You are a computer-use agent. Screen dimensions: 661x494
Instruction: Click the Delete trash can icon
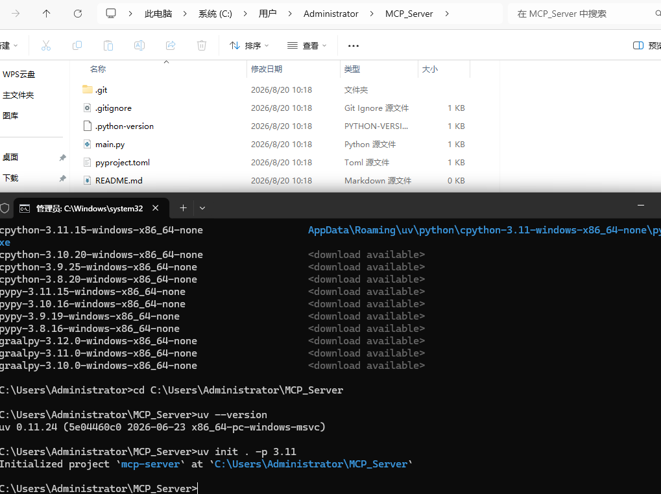click(x=202, y=45)
